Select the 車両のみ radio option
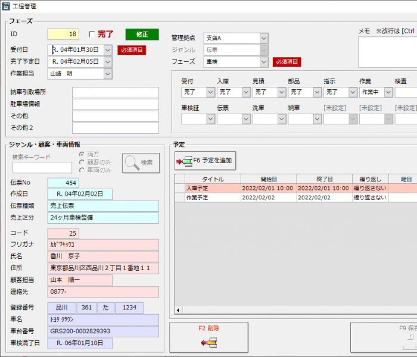Image resolution: width=417 pixels, height=357 pixels. [82, 170]
